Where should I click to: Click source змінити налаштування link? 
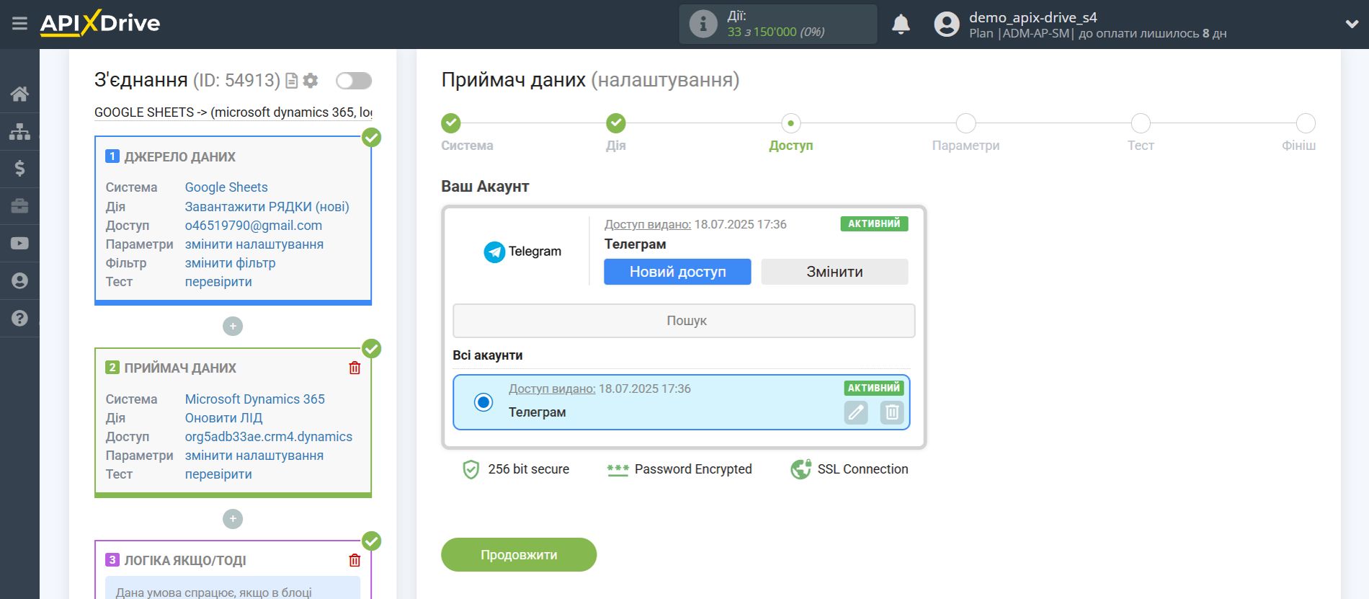point(254,244)
